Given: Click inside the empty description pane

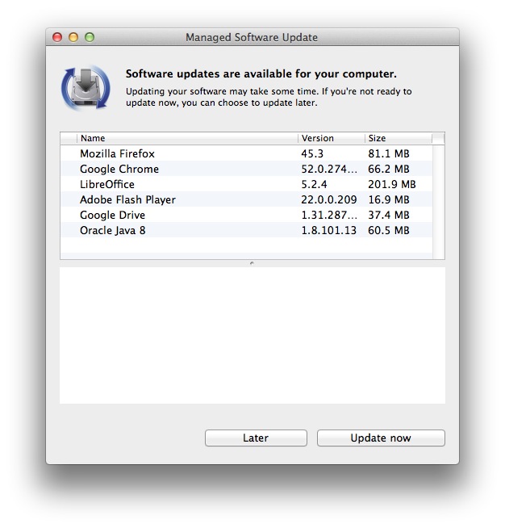Looking at the screenshot, I should pyautogui.click(x=252, y=335).
